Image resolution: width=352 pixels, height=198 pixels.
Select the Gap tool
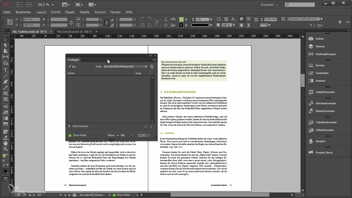tap(5, 57)
